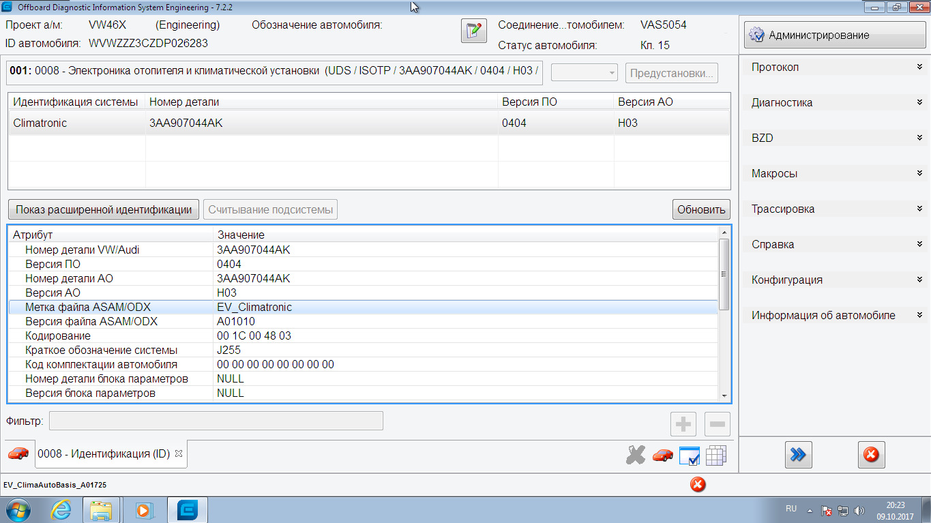931x523 pixels.
Task: Click the grid table icon
Action: click(x=715, y=455)
